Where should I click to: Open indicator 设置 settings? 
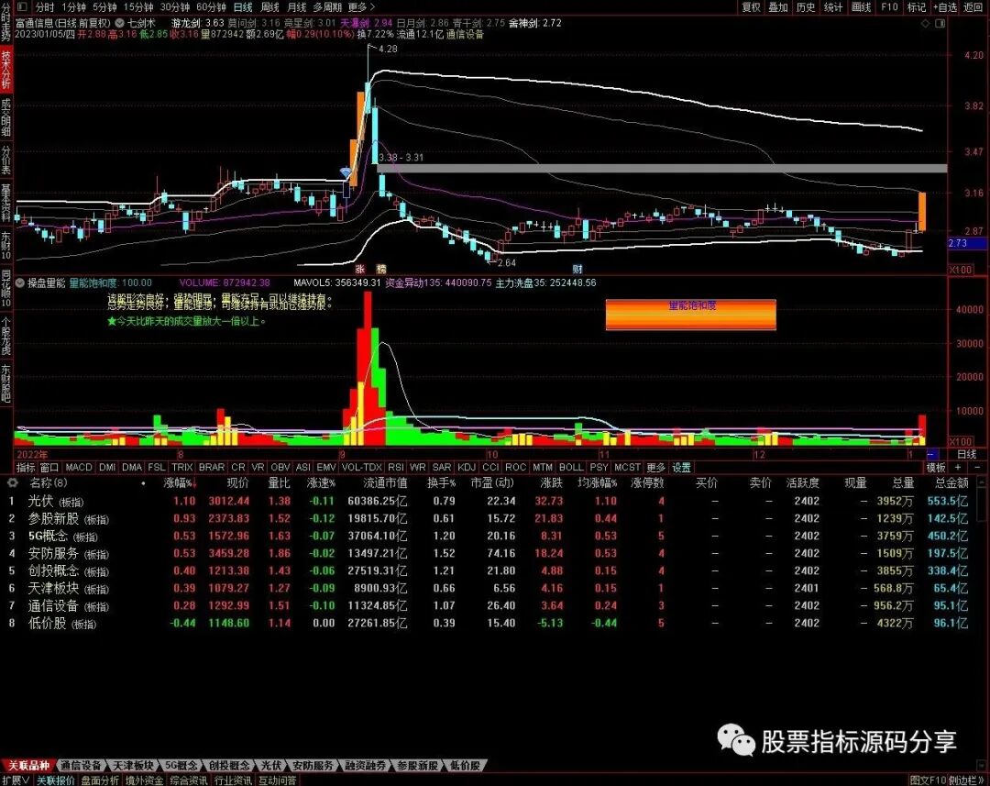tap(681, 468)
